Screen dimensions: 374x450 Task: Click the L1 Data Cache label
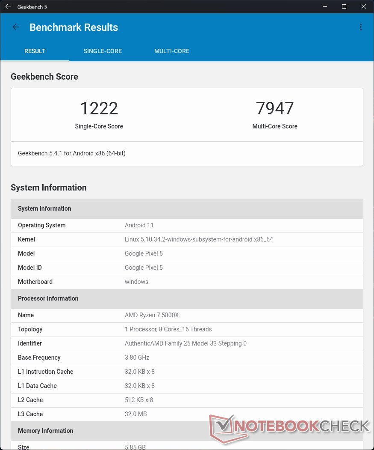click(x=37, y=385)
